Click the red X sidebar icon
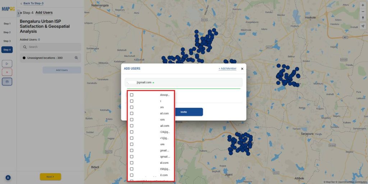 (7, 72)
